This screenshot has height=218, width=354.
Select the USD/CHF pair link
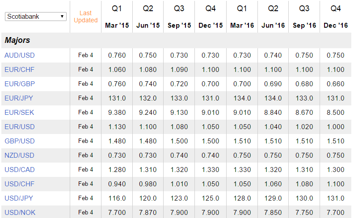[20, 184]
